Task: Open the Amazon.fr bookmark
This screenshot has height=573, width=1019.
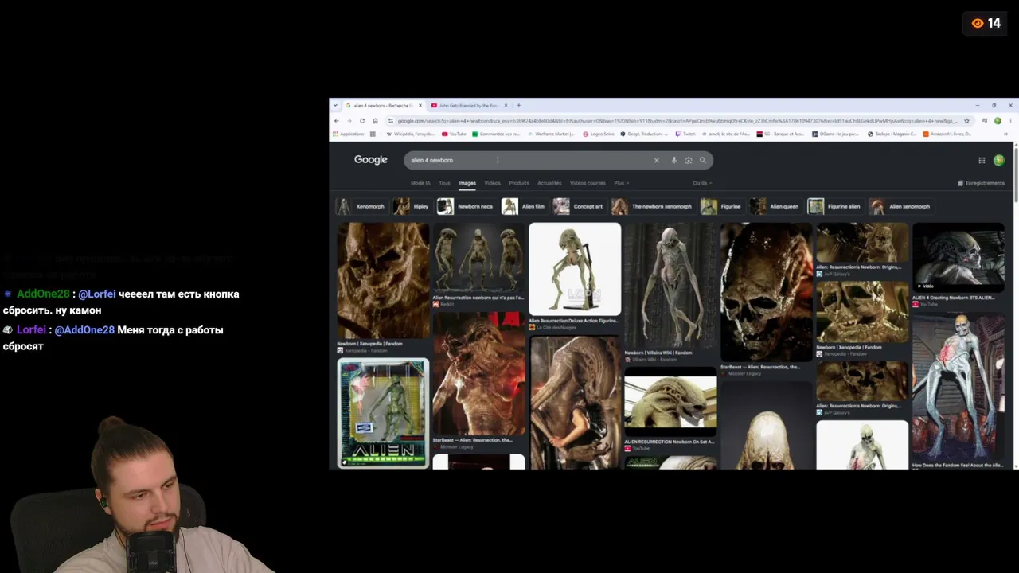Action: [947, 134]
